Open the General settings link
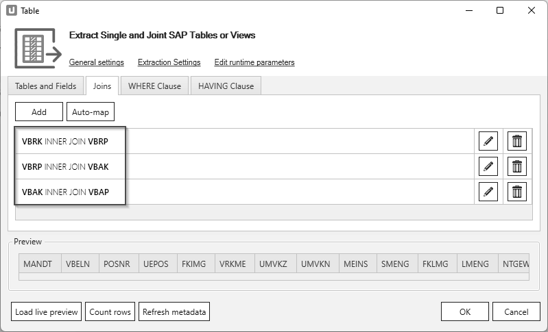The height and width of the screenshot is (332, 548). point(97,62)
